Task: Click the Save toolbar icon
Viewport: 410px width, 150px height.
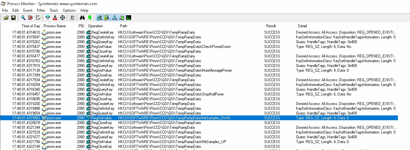Action: pyautogui.click(x=13, y=18)
